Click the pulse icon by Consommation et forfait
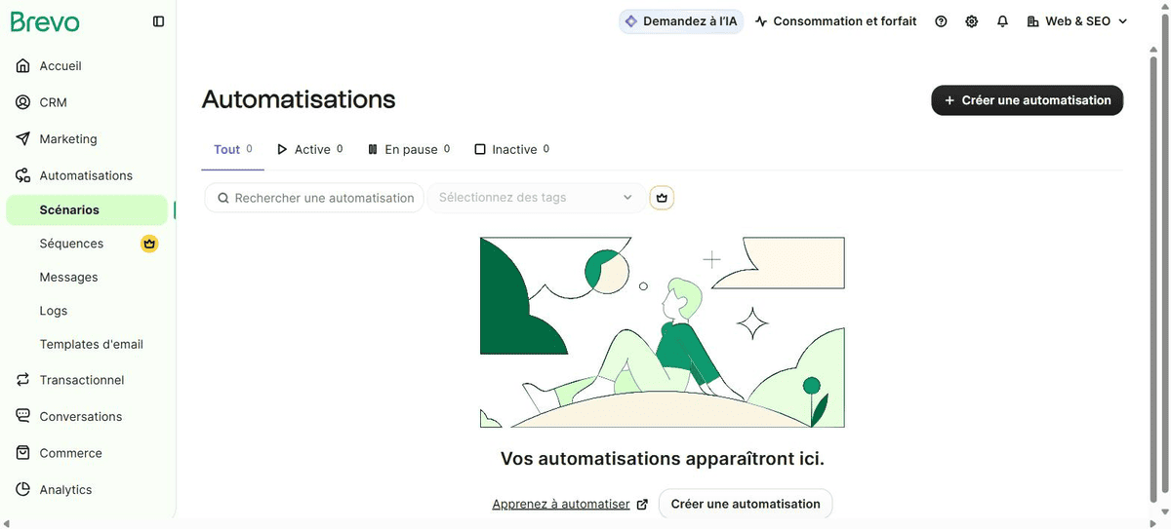1171x529 pixels. [761, 21]
